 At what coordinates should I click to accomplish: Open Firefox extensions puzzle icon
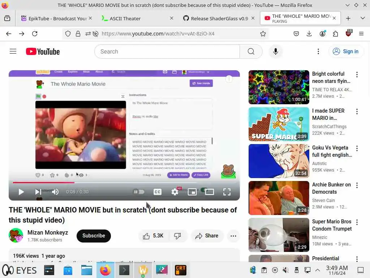335,34
